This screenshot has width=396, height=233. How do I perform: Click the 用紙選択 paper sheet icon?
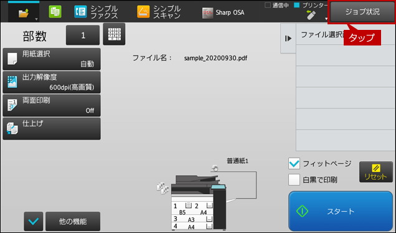12,59
